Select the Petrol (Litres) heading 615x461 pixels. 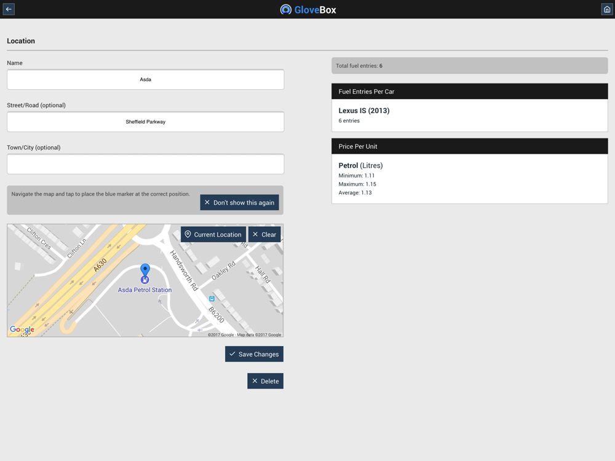click(361, 165)
